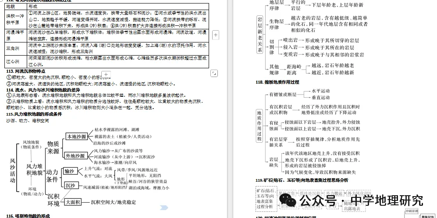Click the line "沙源、动力、堆积空间"
Screen dimensions: 437x218
[x=28, y=121]
